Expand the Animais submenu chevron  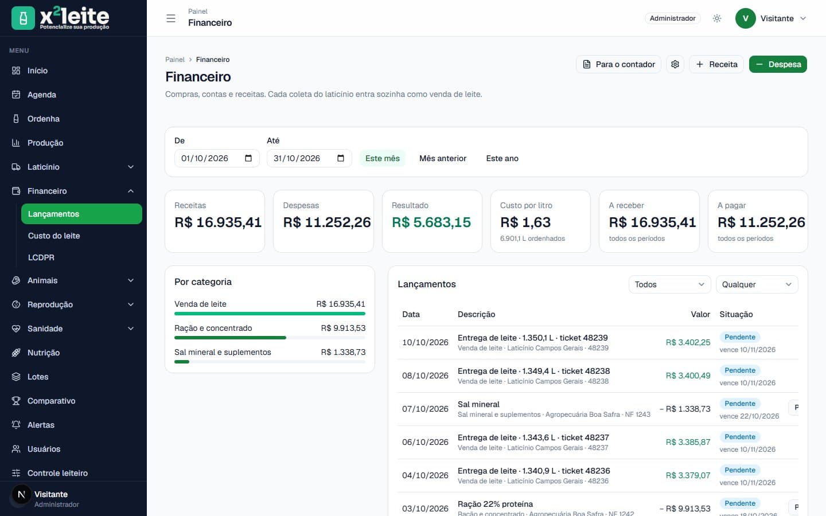(131, 280)
